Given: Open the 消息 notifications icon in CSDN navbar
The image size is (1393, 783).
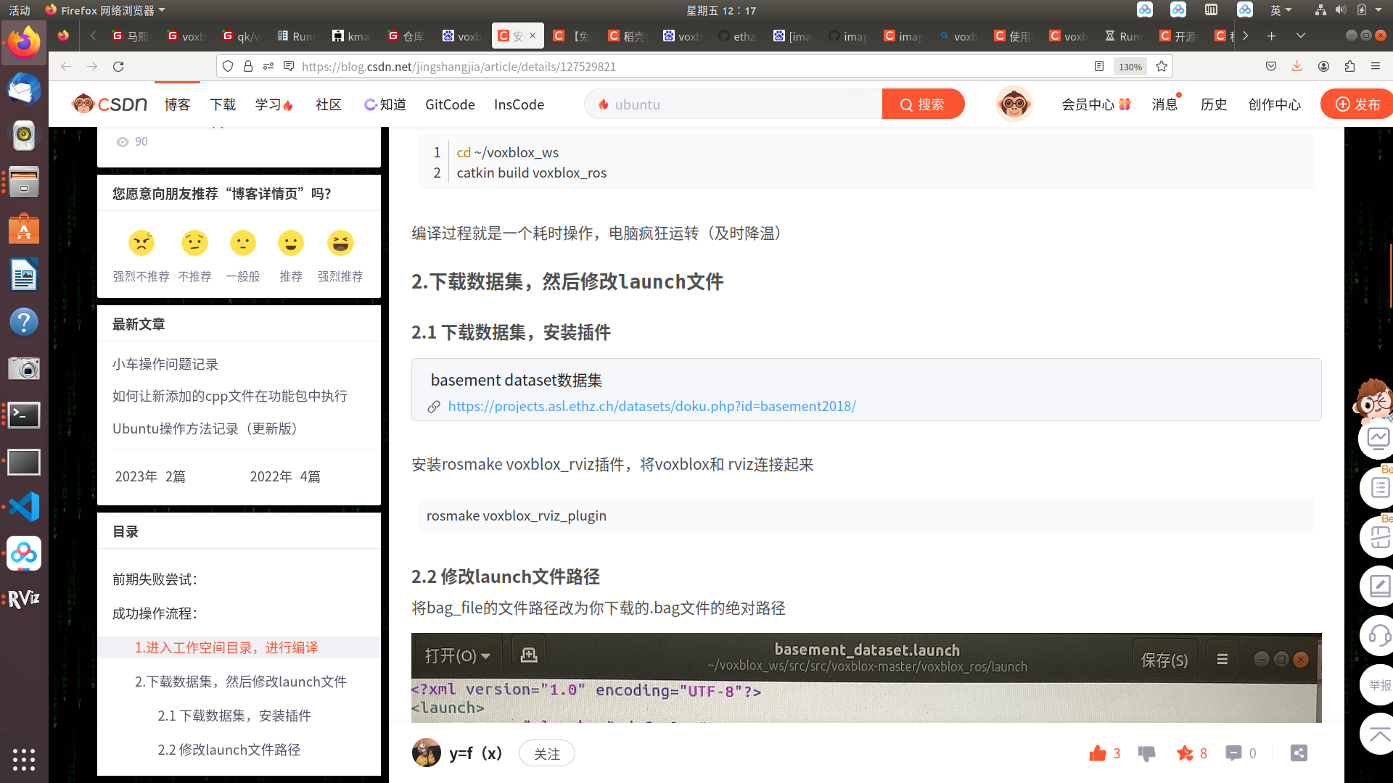Looking at the screenshot, I should 1164,104.
